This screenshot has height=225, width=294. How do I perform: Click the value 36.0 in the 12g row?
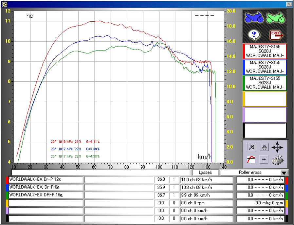(x=161, y=179)
